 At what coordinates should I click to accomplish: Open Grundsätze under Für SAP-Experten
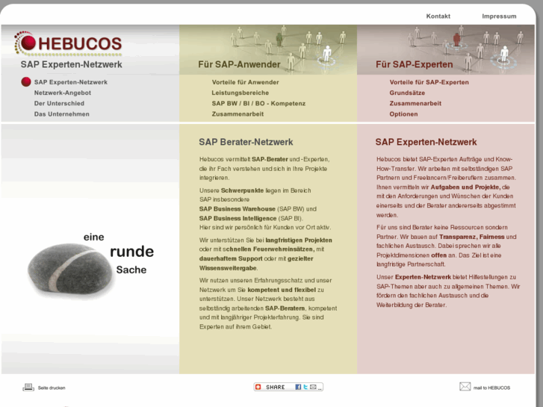(x=407, y=93)
